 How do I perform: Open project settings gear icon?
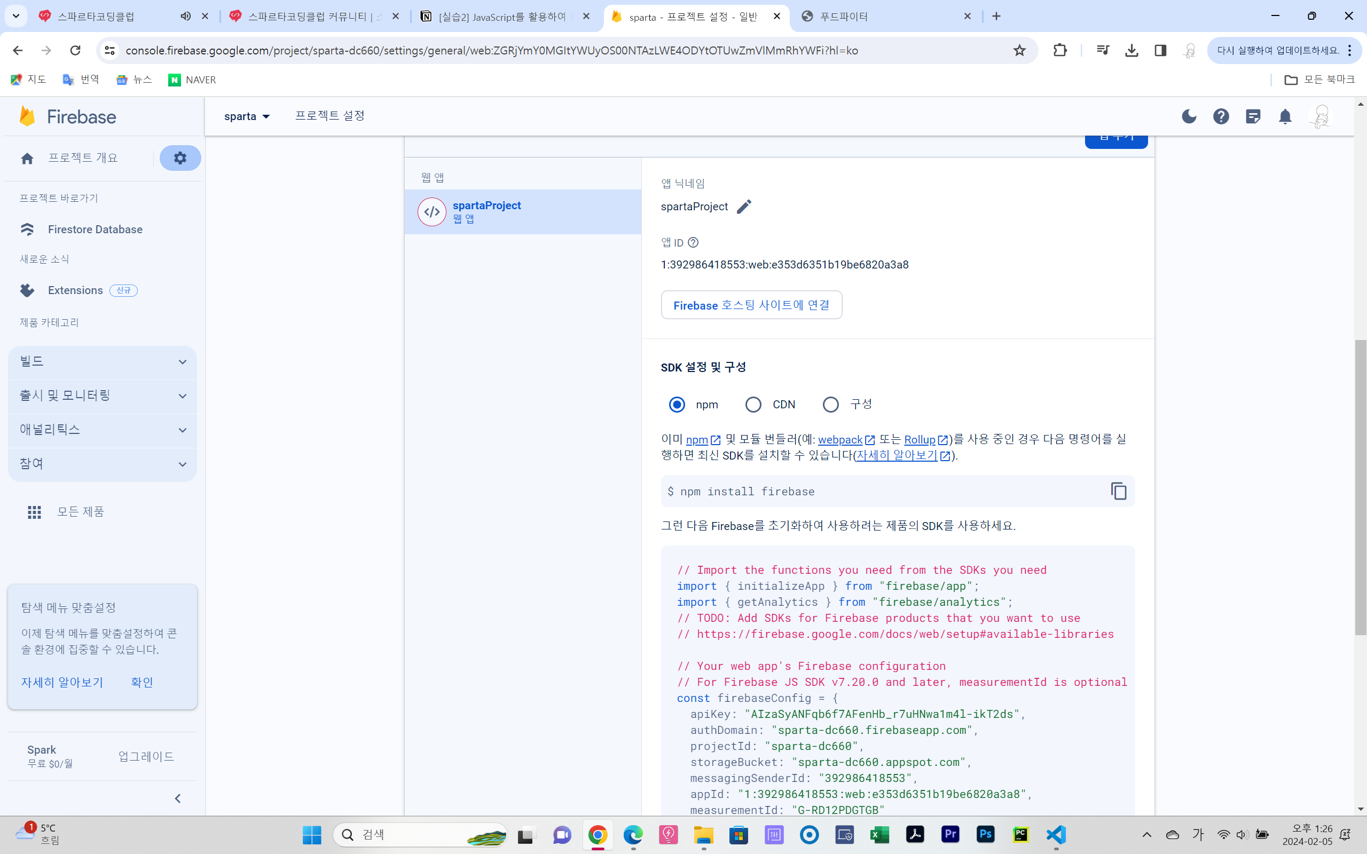(179, 158)
